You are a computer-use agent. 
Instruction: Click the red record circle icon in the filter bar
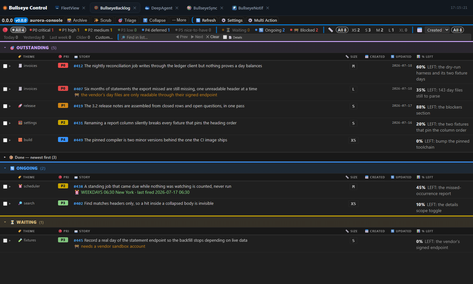5,30
